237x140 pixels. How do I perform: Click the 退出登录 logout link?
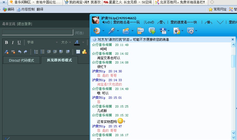pyautogui.click(x=24, y=24)
